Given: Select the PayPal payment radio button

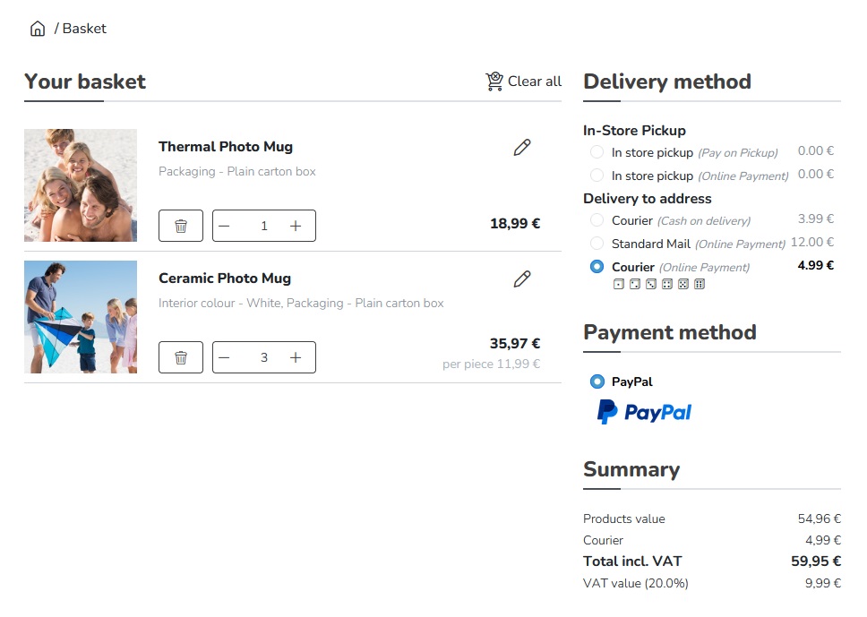Looking at the screenshot, I should 597,381.
